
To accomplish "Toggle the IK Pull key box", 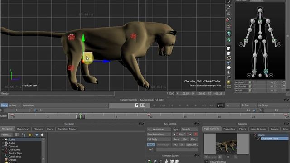I will pos(250,91).
